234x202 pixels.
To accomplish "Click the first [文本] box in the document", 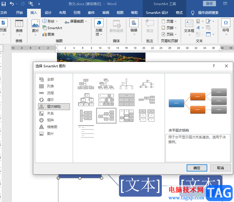I will 140,186.
